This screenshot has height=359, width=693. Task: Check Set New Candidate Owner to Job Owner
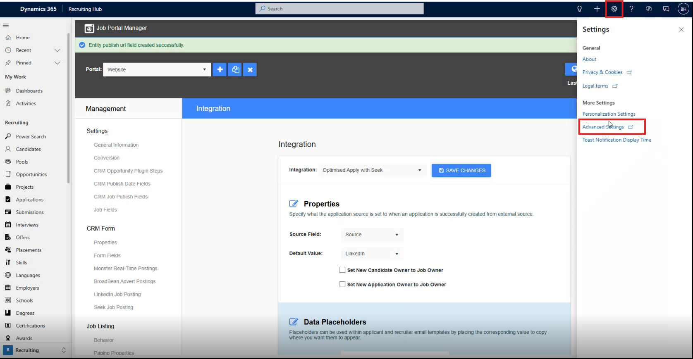[x=342, y=270]
